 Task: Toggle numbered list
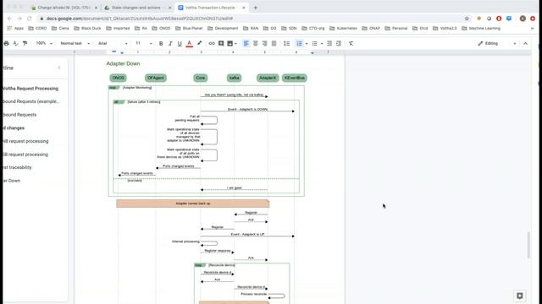pyautogui.click(x=299, y=43)
